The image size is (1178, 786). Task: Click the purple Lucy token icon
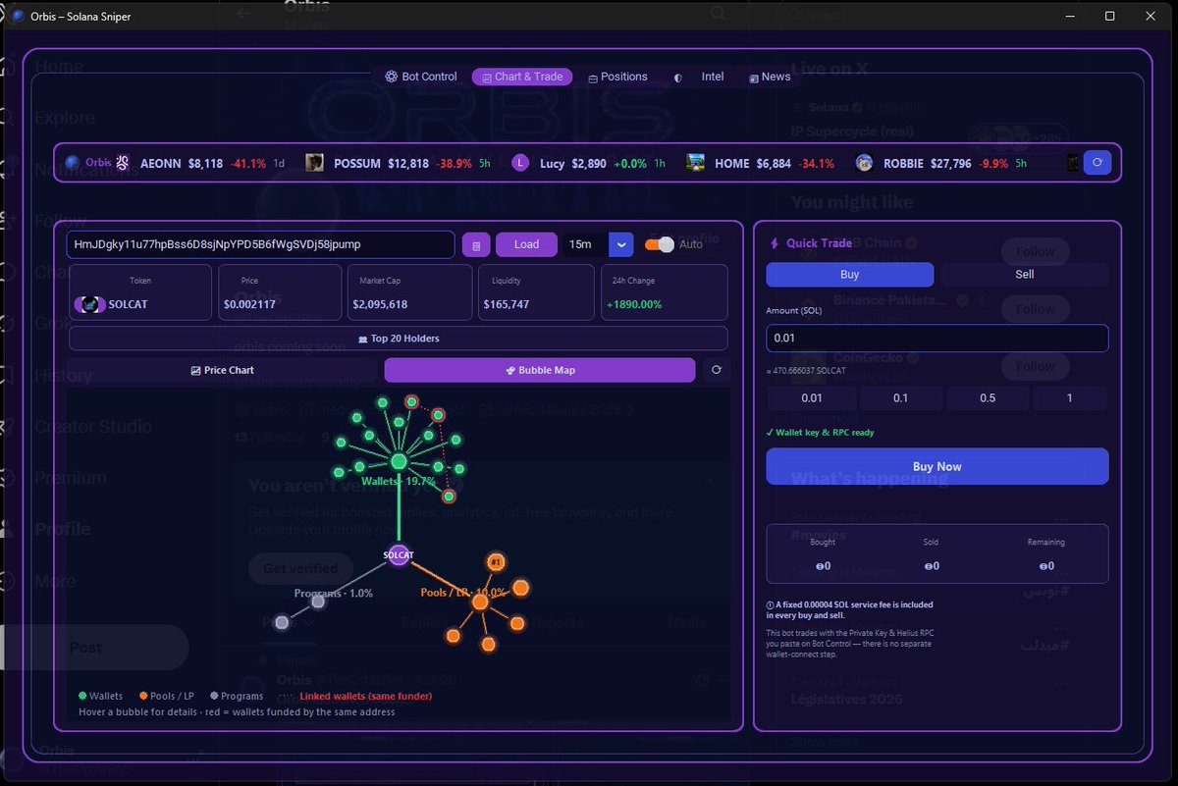click(520, 163)
